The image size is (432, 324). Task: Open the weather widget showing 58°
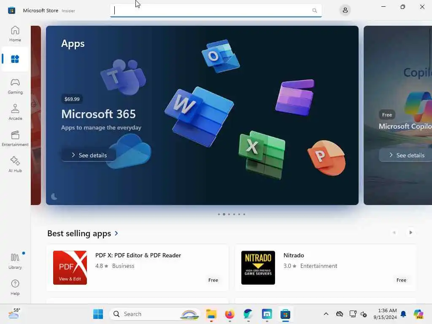14,313
